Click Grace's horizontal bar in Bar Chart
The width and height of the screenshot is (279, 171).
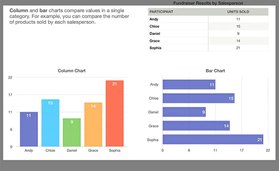click(x=196, y=126)
